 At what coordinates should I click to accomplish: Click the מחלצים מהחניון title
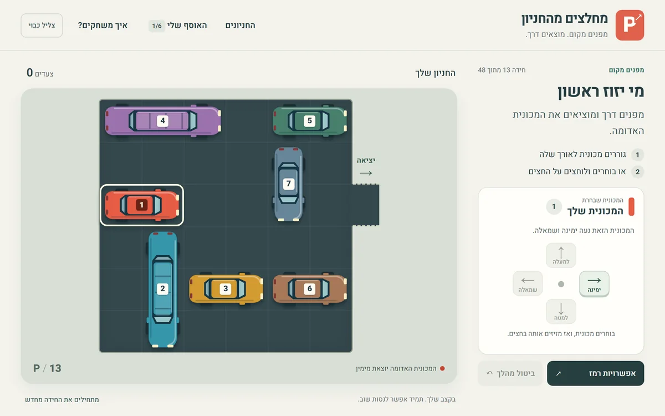[x=565, y=19]
